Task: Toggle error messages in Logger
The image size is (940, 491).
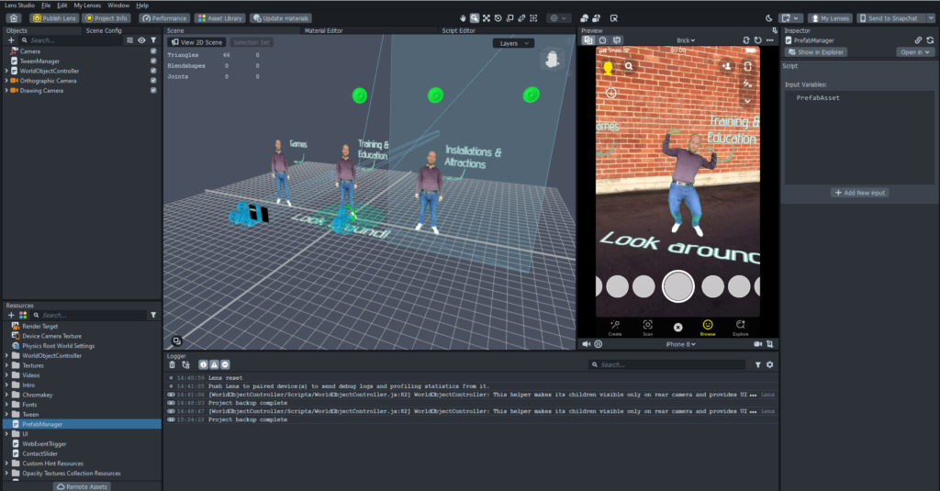Action: click(x=225, y=364)
